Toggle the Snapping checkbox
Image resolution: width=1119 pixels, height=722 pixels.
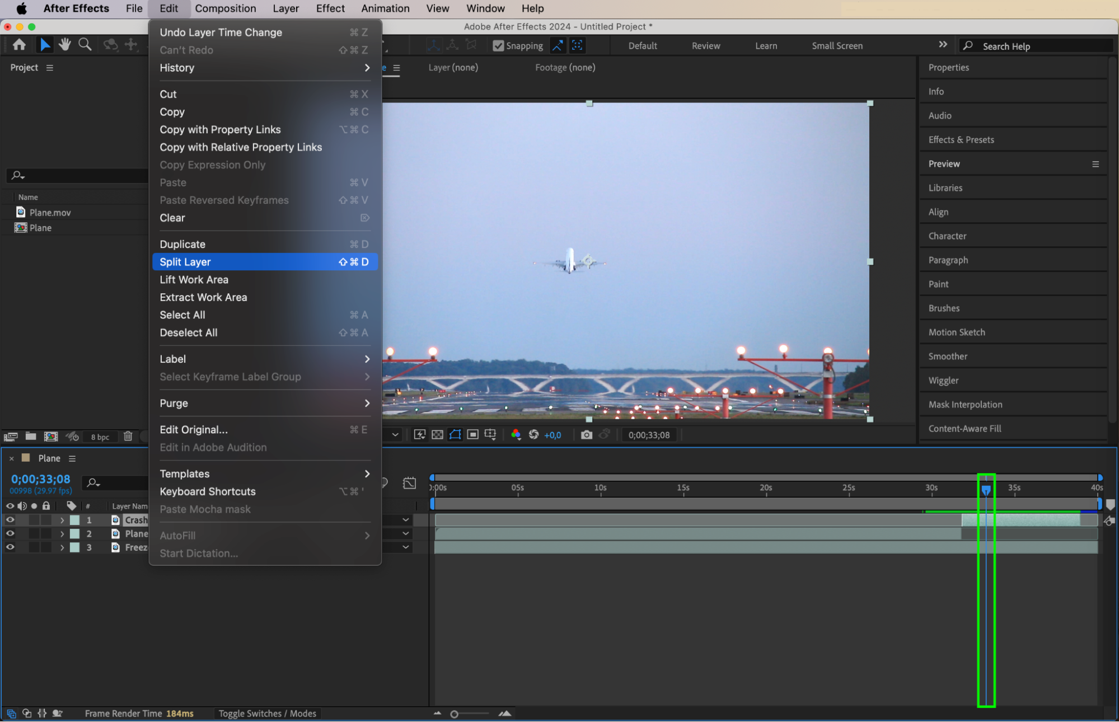498,46
